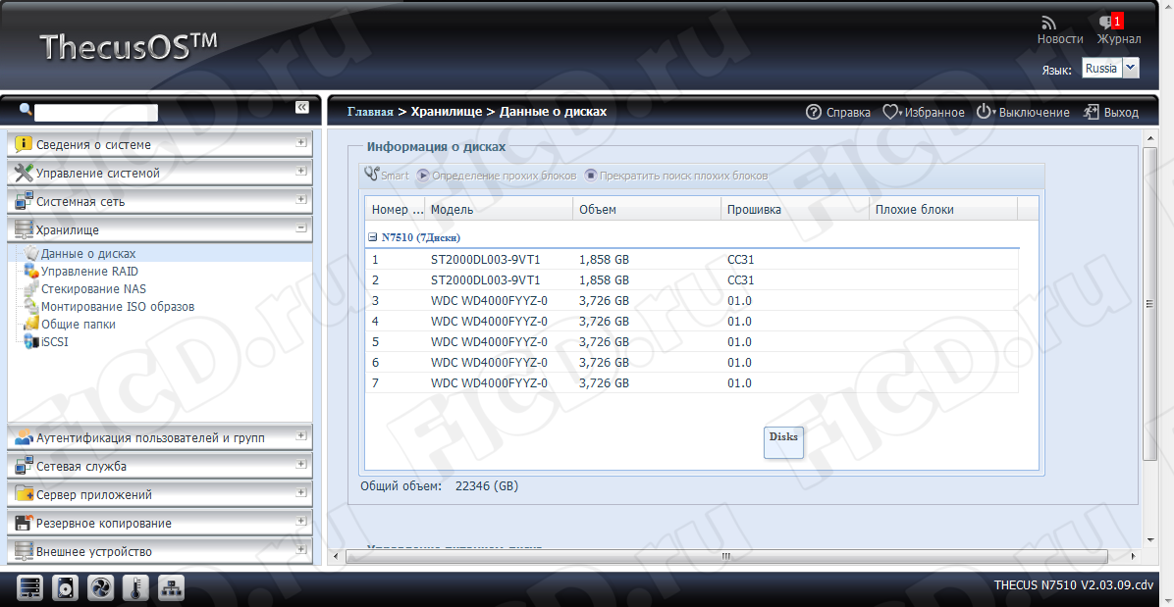
Task: Open the network status icon in bottom bar
Action: tap(171, 588)
